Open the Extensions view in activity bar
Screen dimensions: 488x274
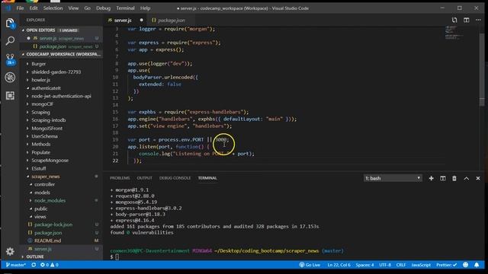pyautogui.click(x=10, y=95)
